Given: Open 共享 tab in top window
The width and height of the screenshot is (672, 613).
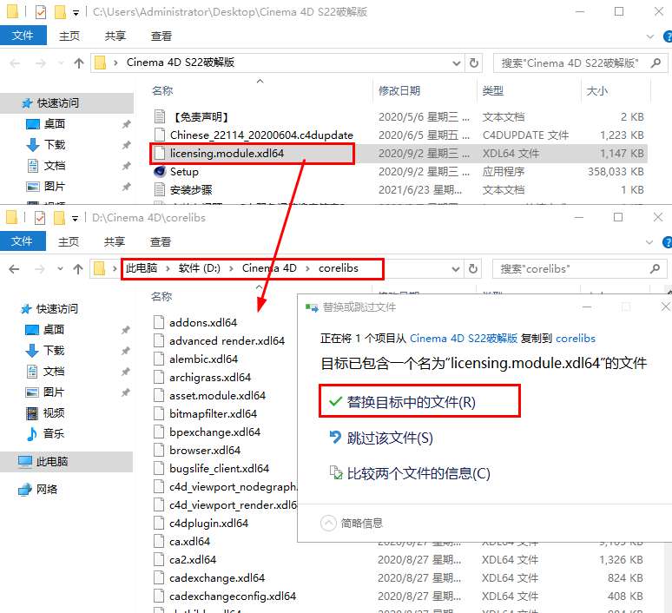Looking at the screenshot, I should [115, 36].
